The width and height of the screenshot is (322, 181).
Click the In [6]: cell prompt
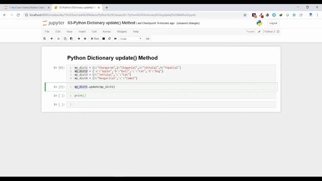pyautogui.click(x=59, y=67)
